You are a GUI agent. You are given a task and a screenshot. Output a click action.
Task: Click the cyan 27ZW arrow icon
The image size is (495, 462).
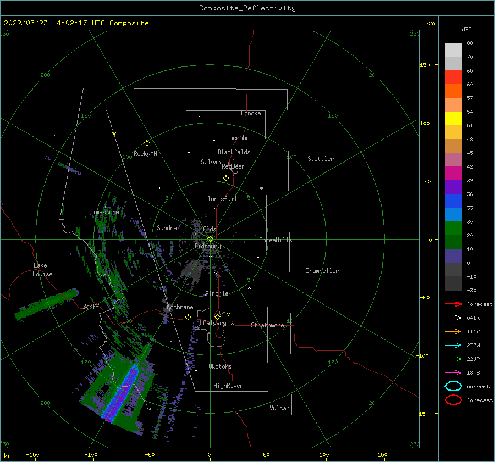click(x=453, y=346)
